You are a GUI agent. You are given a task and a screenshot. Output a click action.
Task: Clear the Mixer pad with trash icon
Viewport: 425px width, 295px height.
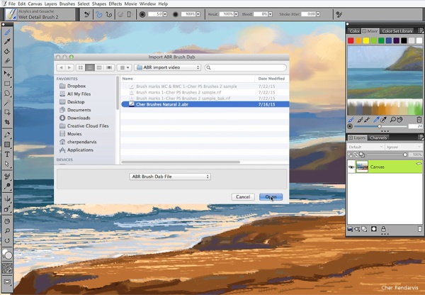coord(419,119)
